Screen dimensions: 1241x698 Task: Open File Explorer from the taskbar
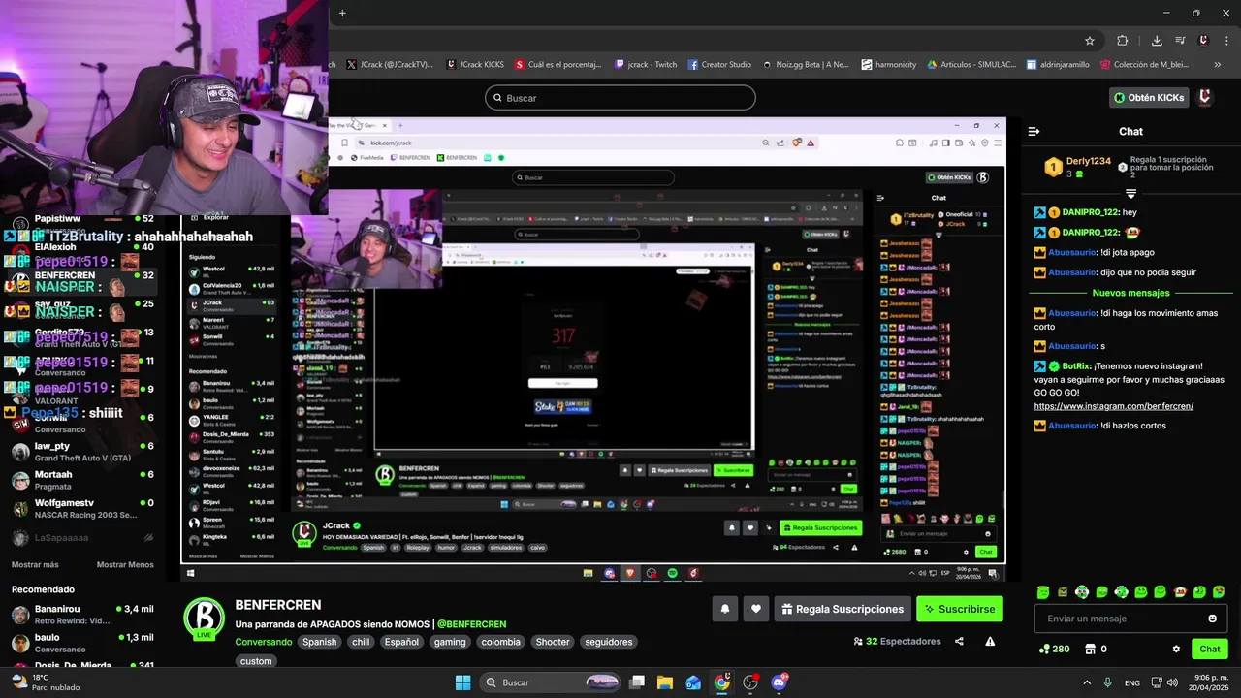coord(665,682)
